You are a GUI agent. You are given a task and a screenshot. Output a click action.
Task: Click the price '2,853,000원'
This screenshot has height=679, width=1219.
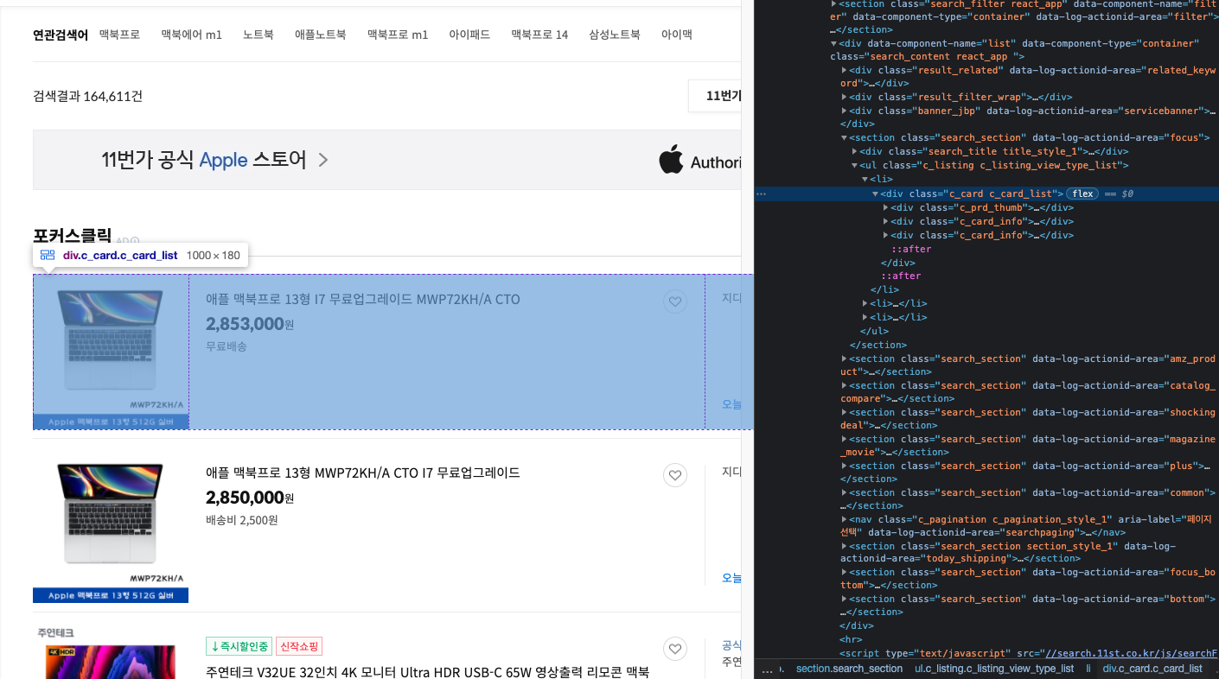click(x=250, y=324)
